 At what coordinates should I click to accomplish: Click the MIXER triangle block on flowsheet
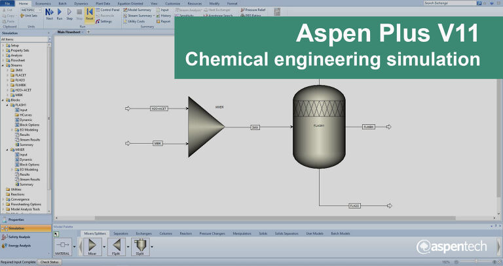tap(206, 127)
